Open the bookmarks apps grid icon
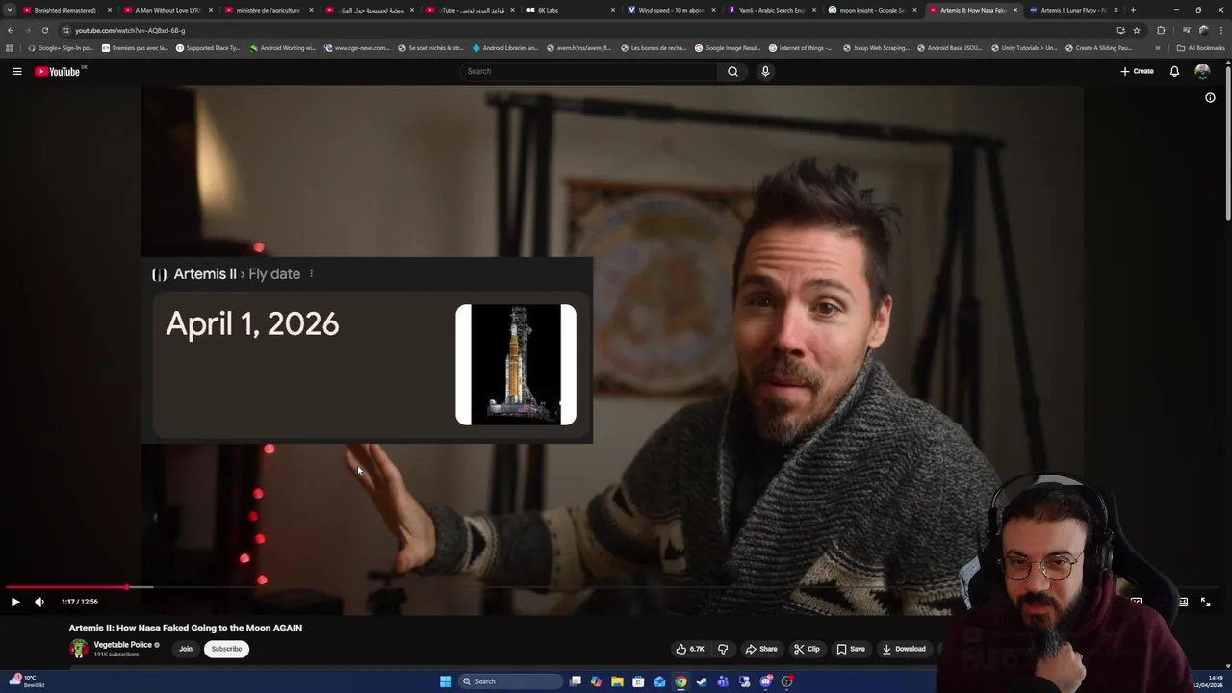The height and width of the screenshot is (693, 1232). pyautogui.click(x=10, y=47)
